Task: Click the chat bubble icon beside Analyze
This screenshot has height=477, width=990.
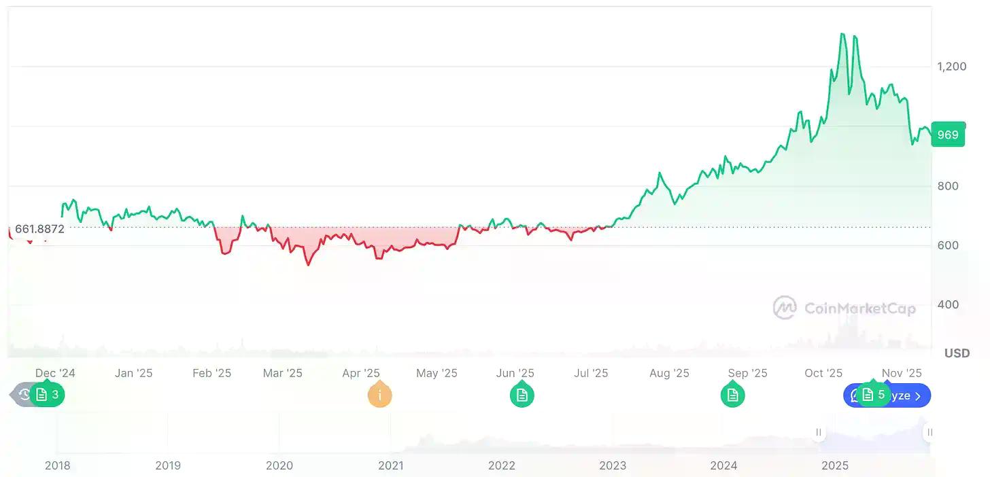Action: pyautogui.click(x=855, y=395)
